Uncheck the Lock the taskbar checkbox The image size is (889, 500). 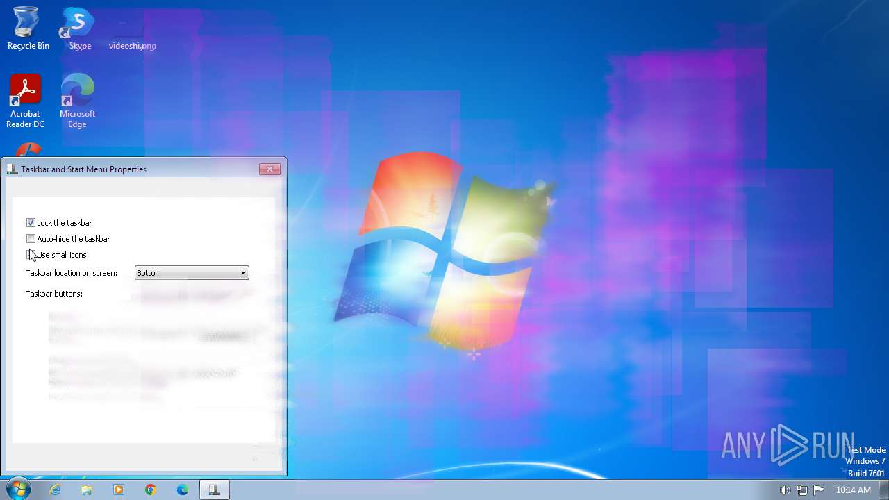pos(31,223)
